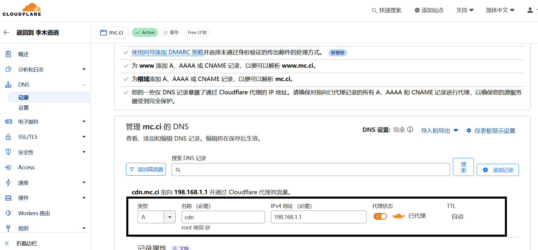Viewport: 538px width, 250px height.
Task: Click the dashboard display settings gear icon
Action: pos(469,131)
